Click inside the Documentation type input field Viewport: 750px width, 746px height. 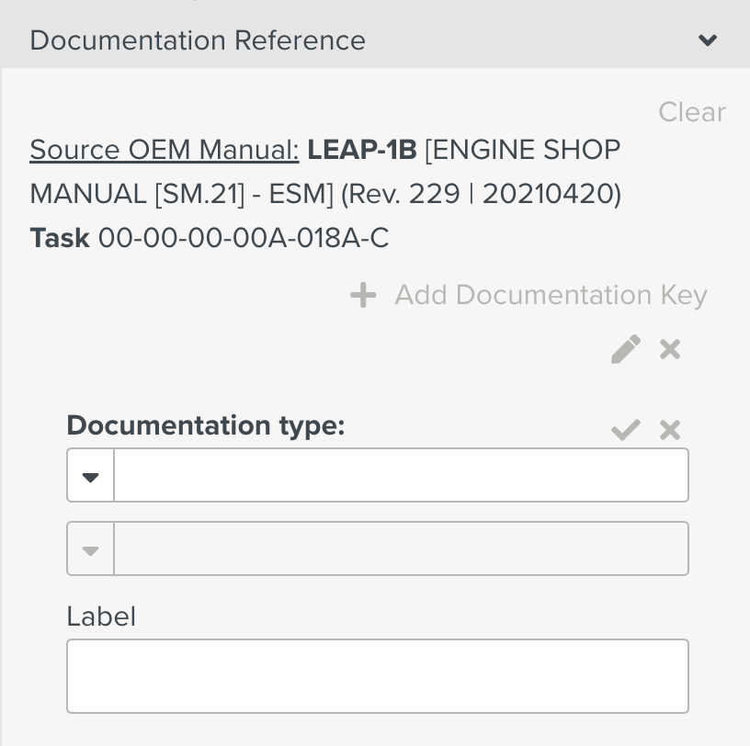(x=401, y=475)
